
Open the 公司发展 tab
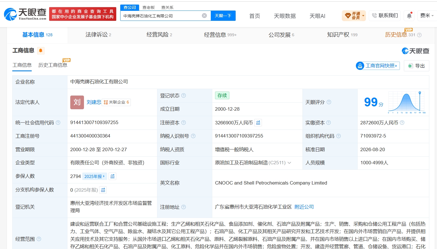281,35
